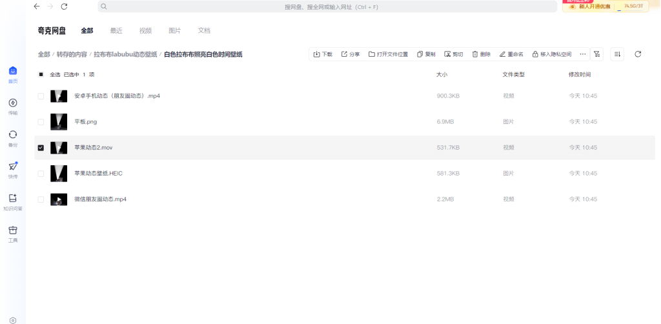The height and width of the screenshot is (324, 661).
Task: Click the thumbnail of 苹果动态2.mov
Action: coord(59,147)
